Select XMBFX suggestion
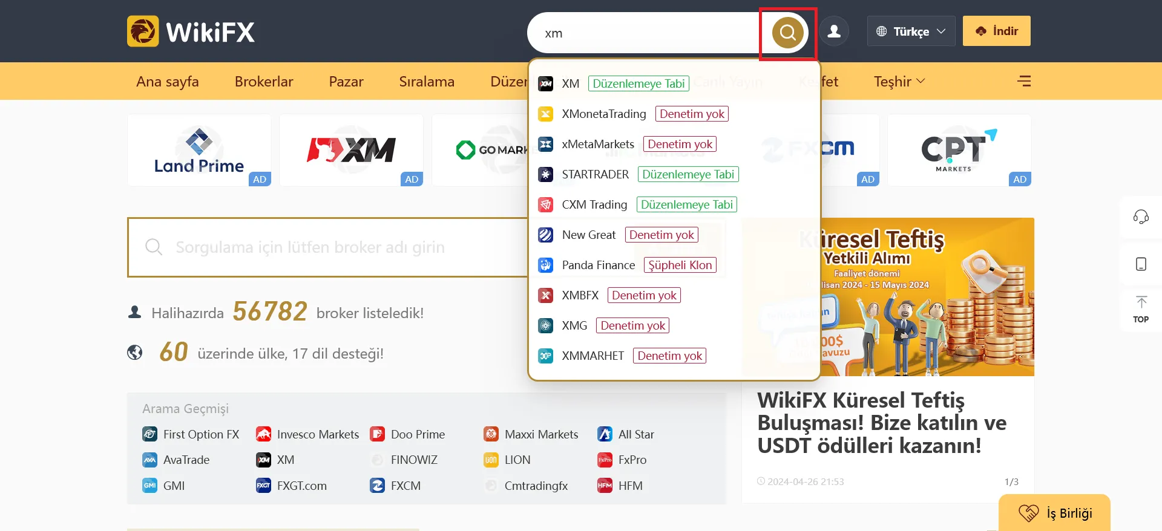Viewport: 1162px width, 531px height. [674, 295]
